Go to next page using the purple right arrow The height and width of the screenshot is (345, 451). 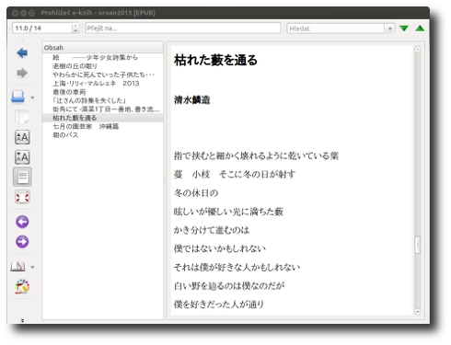tap(22, 242)
